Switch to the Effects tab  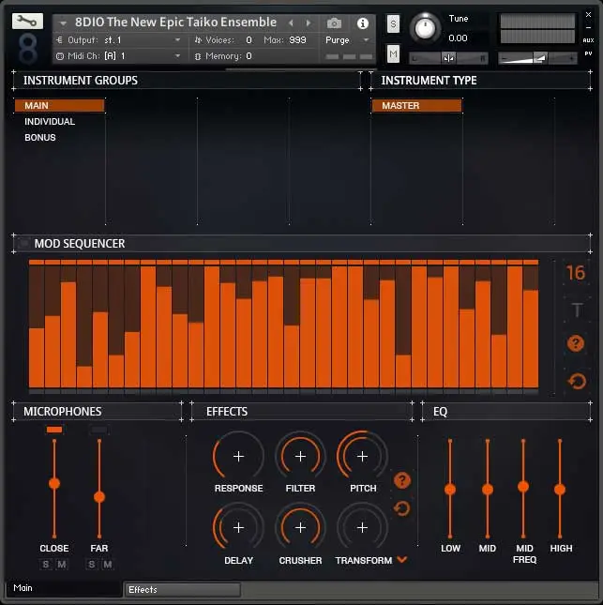183,590
